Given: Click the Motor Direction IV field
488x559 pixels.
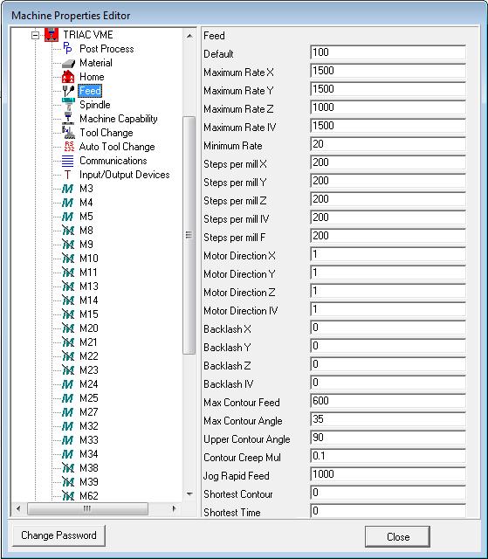Looking at the screenshot, I should click(x=388, y=309).
